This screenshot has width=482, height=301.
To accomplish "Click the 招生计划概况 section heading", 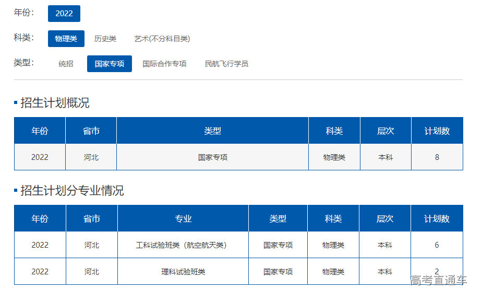I will [55, 103].
